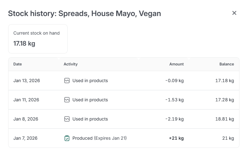Image resolution: width=248 pixels, height=157 pixels.
Task: Click the 18.81 kg balance value
Action: point(224,119)
